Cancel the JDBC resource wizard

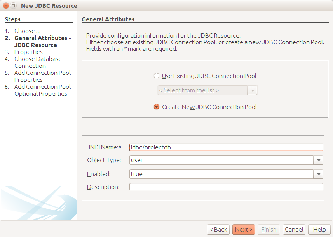pyautogui.click(x=294, y=229)
